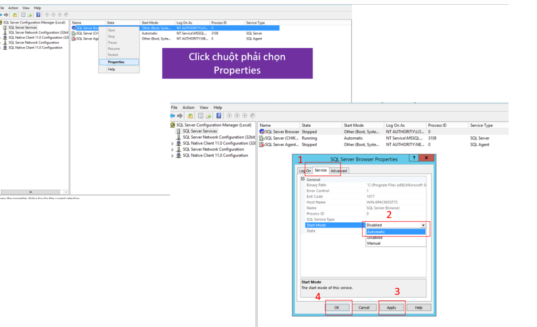Image resolution: width=537 pixels, height=327 pixels.
Task: Switch to the Service tab
Action: coord(320,170)
